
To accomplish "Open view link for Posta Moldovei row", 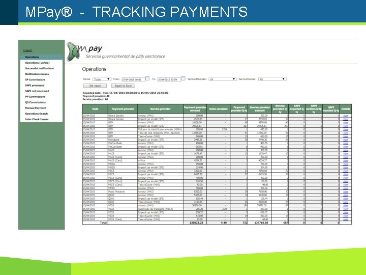I will (346, 192).
